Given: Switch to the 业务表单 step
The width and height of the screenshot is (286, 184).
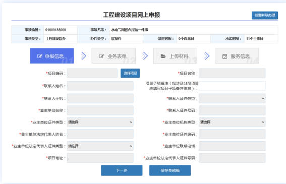Looking at the screenshot, I should [x=113, y=56].
